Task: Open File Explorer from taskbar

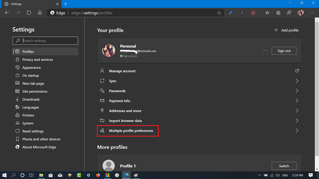Action: [x=41, y=175]
